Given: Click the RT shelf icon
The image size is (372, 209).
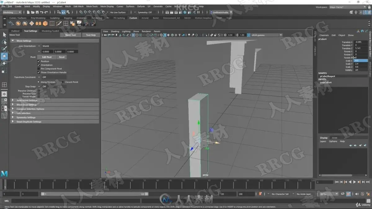Looking at the screenshot, I should [93, 24].
